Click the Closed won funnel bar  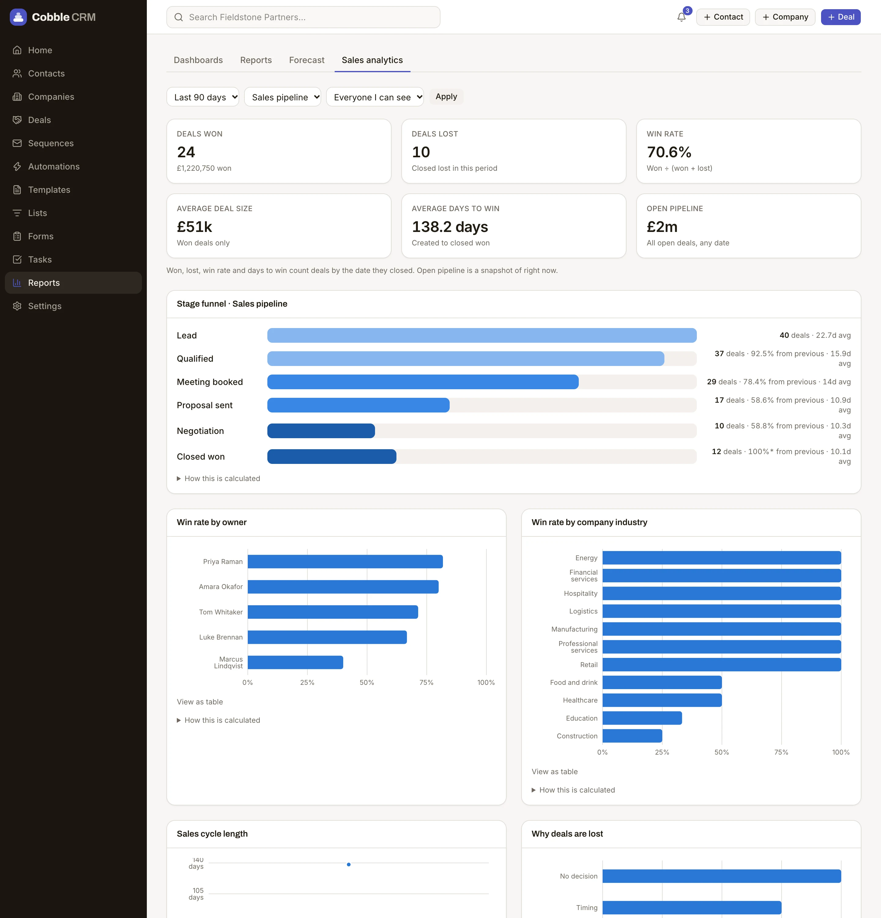(x=332, y=457)
